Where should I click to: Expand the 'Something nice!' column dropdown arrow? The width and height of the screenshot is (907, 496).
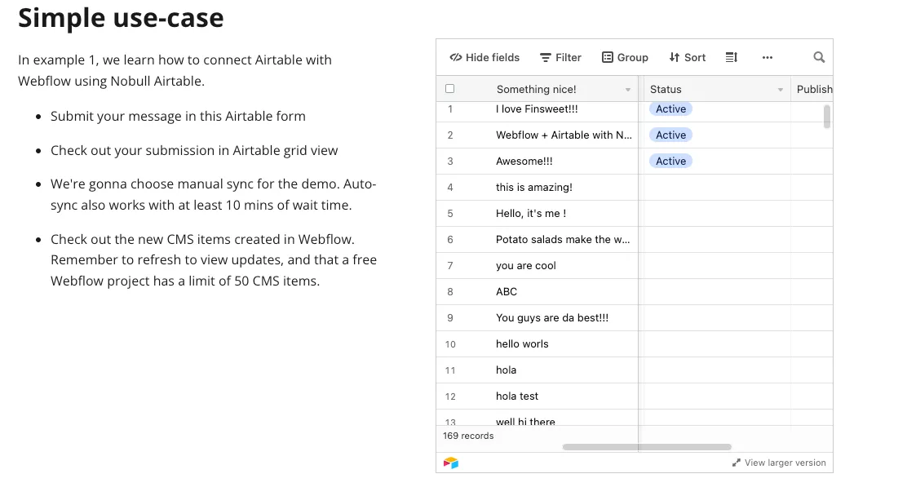tap(627, 90)
